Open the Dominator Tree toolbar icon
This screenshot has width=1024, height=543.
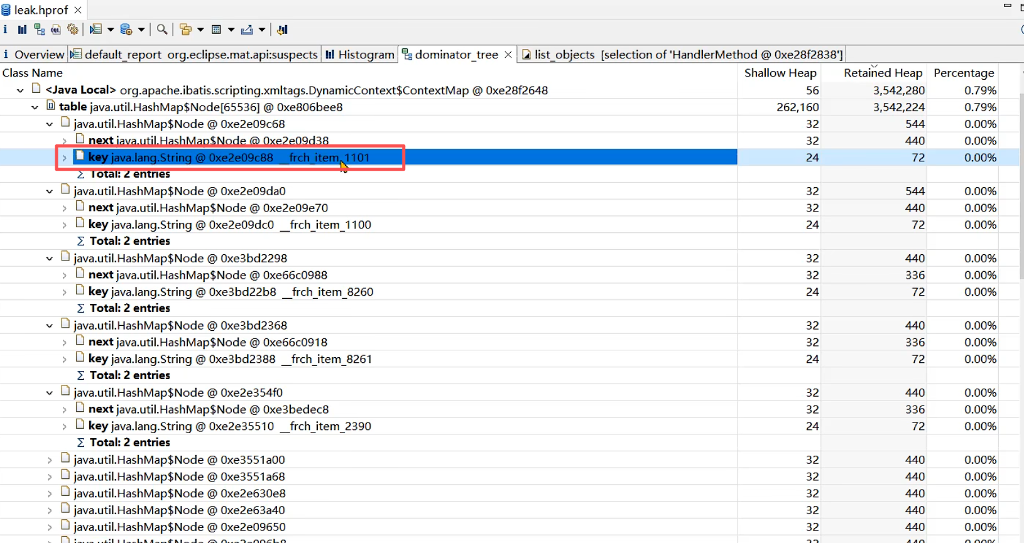tap(39, 30)
